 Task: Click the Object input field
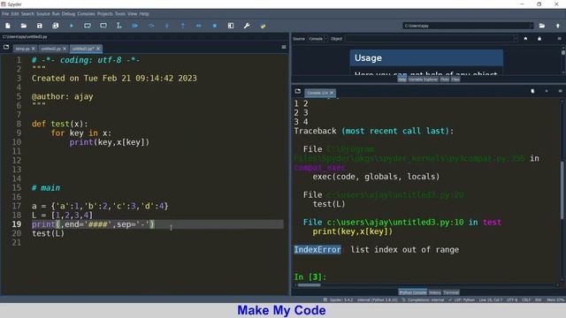pyautogui.click(x=431, y=39)
